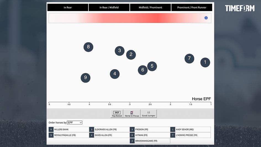Select horse marker number 8 on chart

pyautogui.click(x=88, y=47)
